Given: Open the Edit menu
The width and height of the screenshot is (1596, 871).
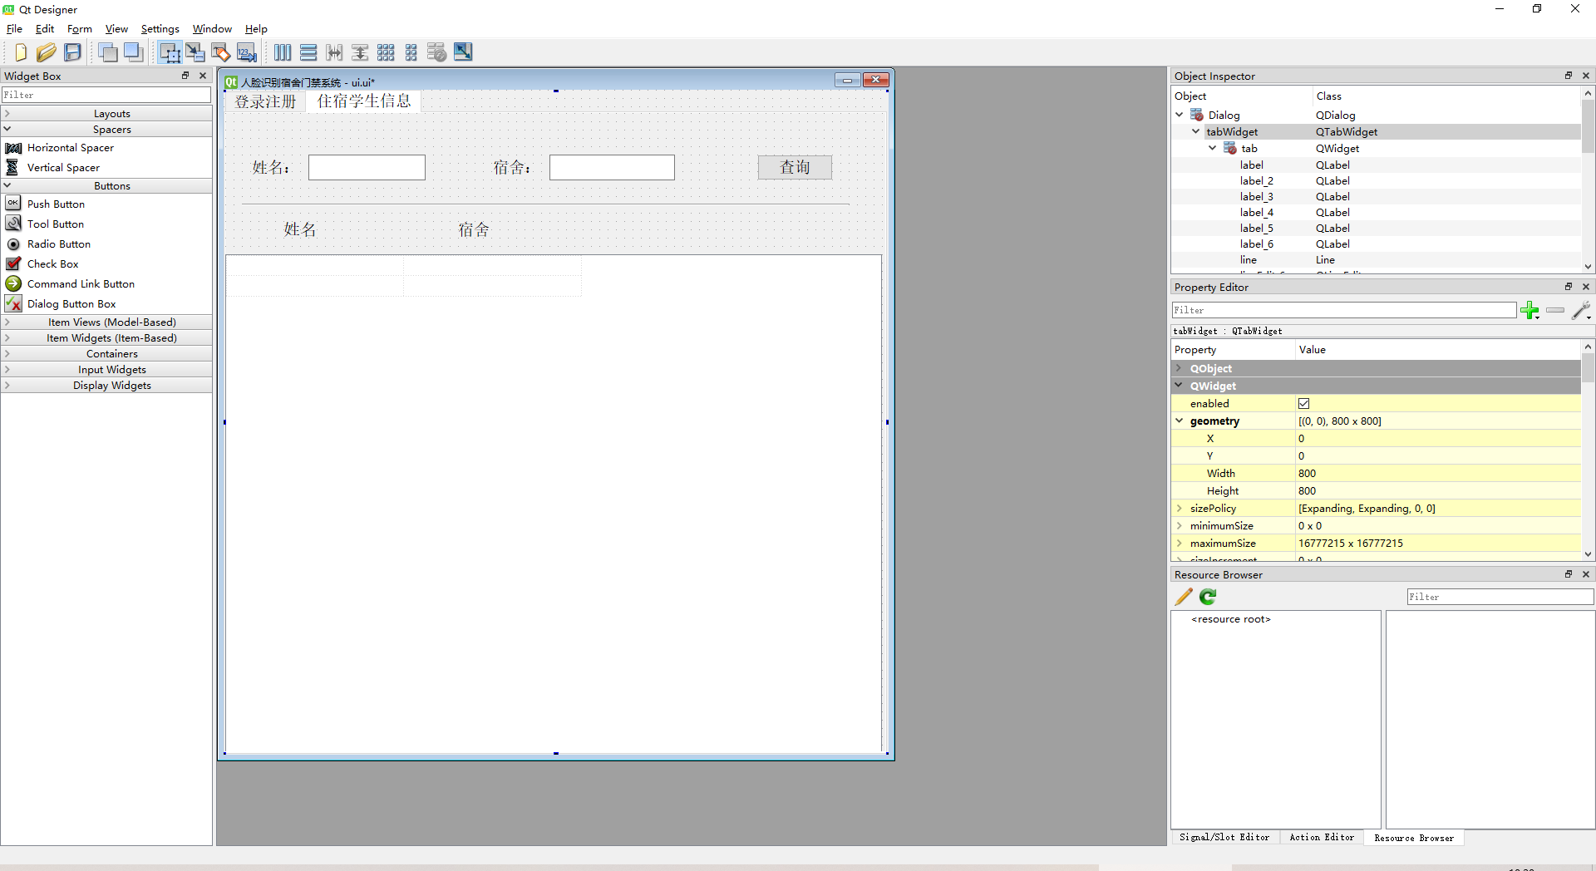Looking at the screenshot, I should tap(45, 29).
